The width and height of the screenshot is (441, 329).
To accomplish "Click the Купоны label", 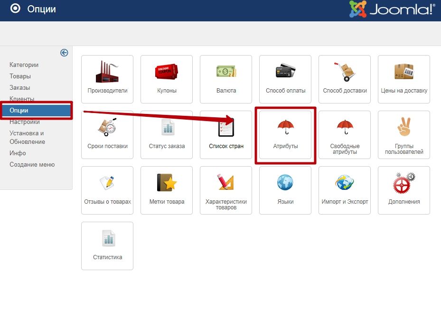I will (167, 91).
